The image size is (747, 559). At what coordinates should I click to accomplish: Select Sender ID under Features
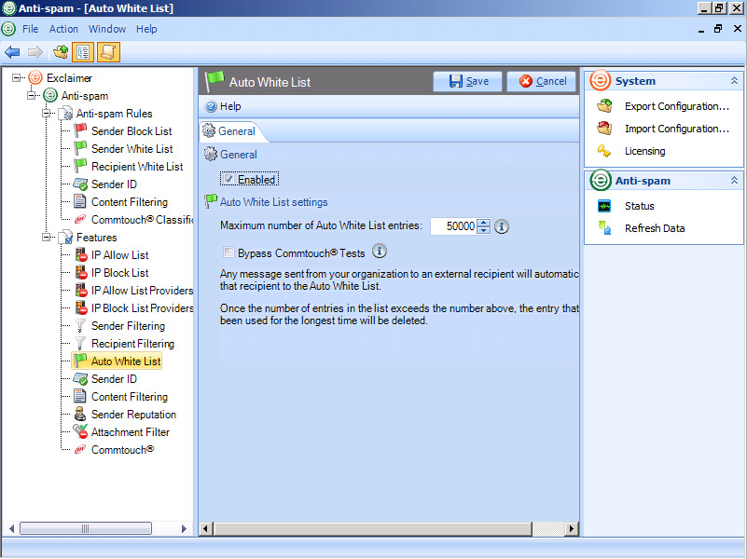point(114,378)
